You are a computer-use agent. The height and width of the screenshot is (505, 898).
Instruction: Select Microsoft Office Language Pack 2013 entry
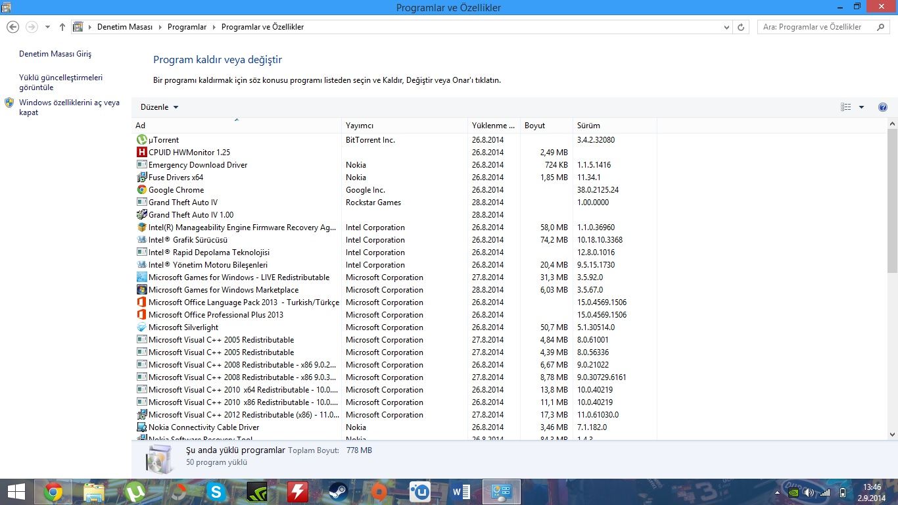(396, 302)
